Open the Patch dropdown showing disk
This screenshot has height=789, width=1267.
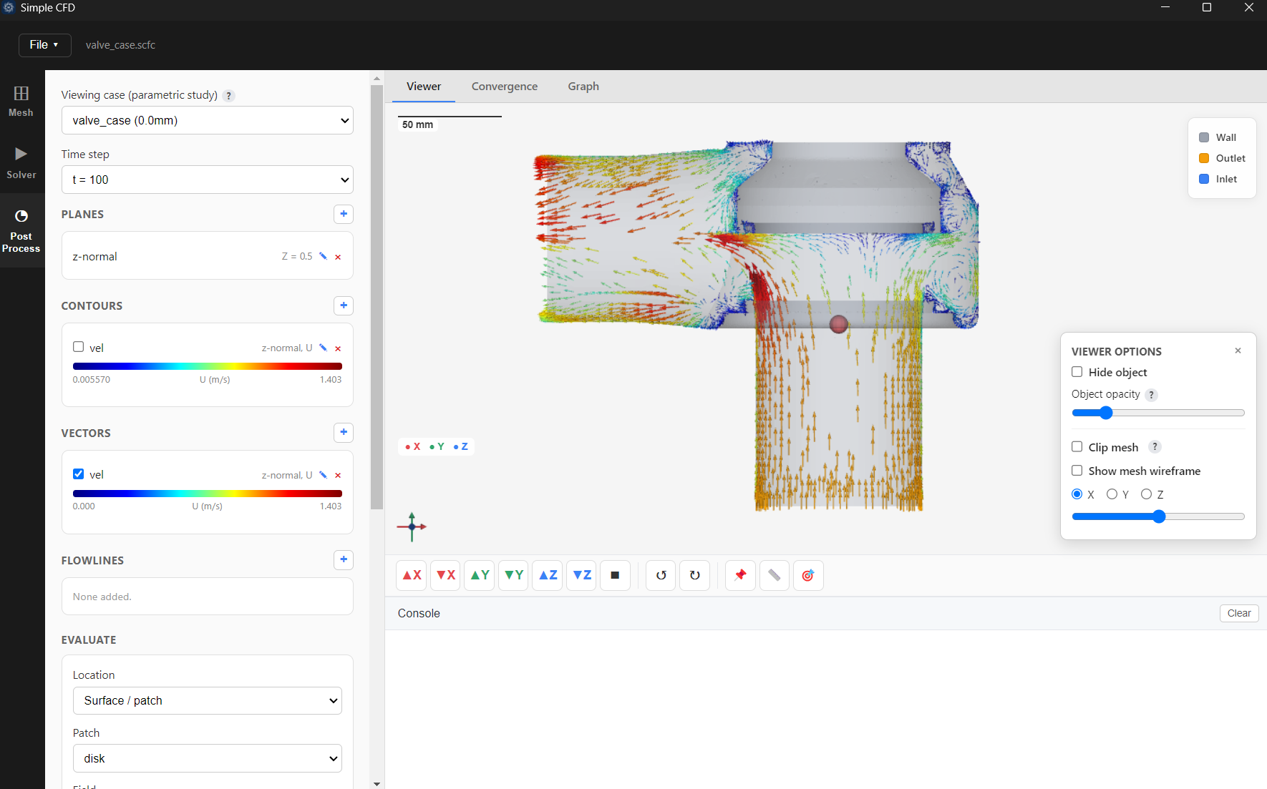(x=208, y=758)
